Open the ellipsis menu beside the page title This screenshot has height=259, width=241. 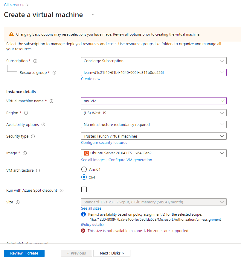92,15
